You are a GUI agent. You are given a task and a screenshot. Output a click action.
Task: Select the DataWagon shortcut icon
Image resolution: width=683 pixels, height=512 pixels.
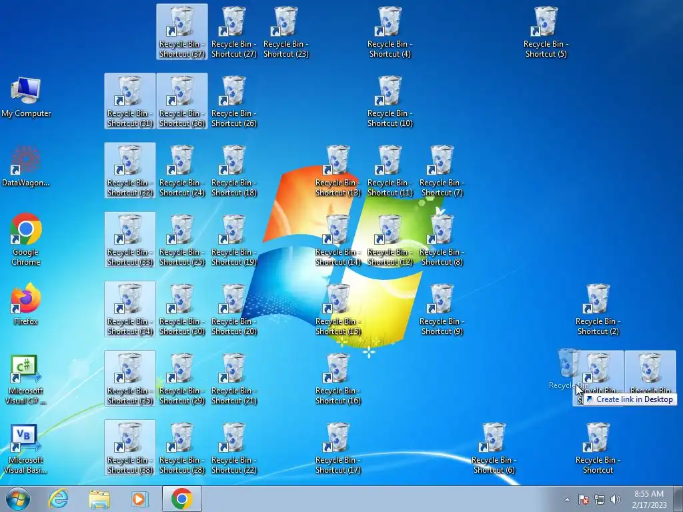click(26, 166)
